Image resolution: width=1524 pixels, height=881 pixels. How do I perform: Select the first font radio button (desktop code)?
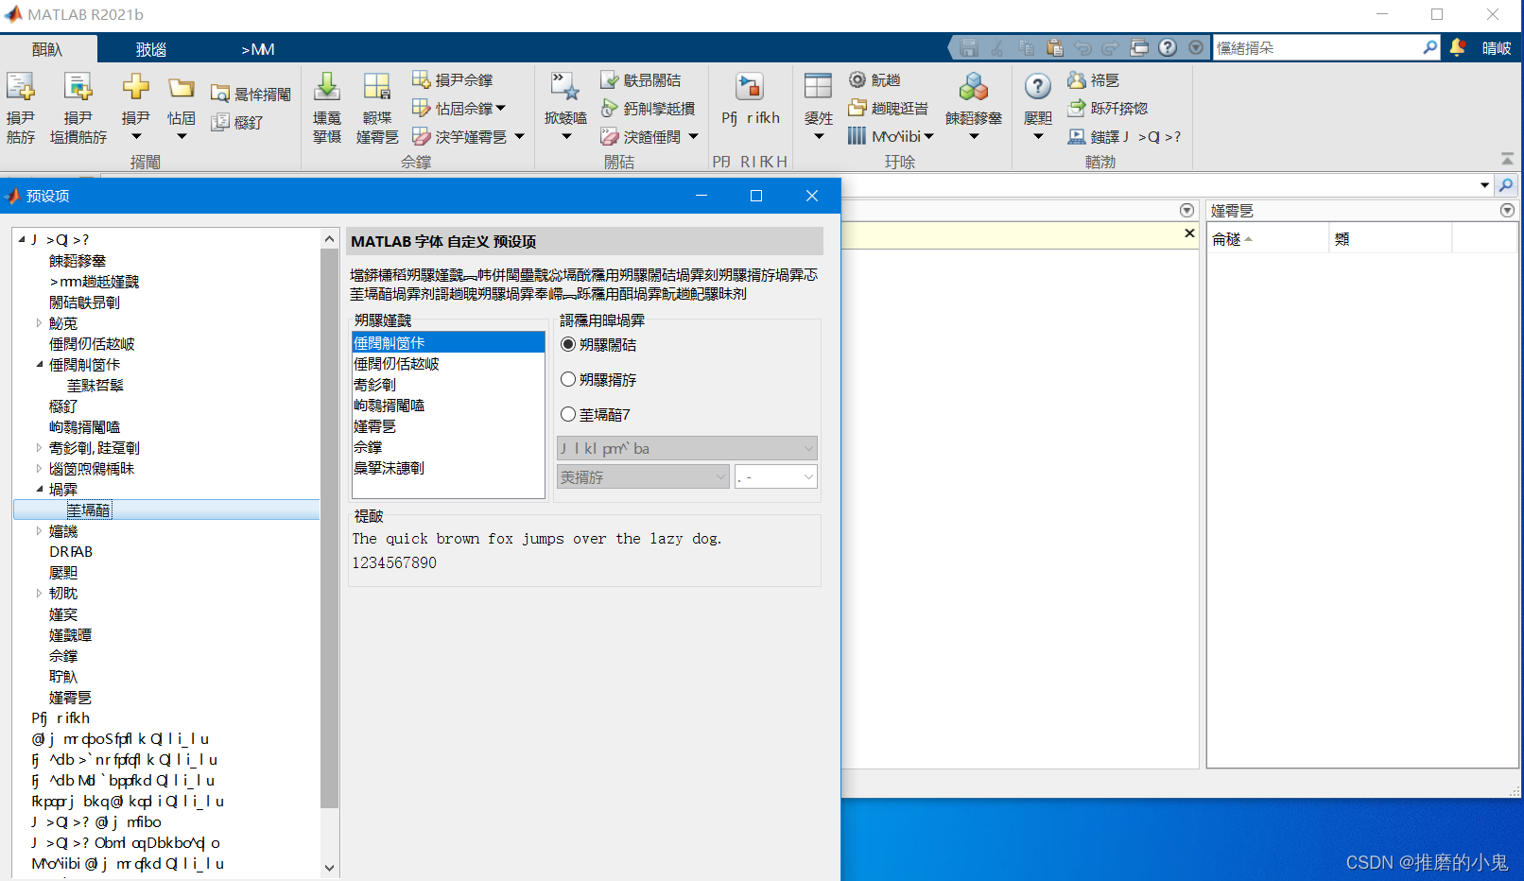[568, 344]
